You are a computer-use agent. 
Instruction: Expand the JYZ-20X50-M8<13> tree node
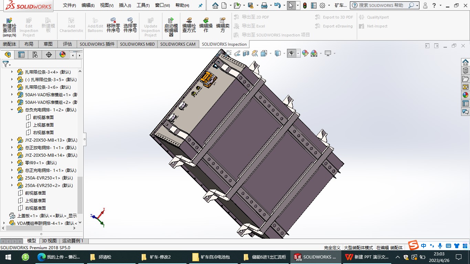12,140
